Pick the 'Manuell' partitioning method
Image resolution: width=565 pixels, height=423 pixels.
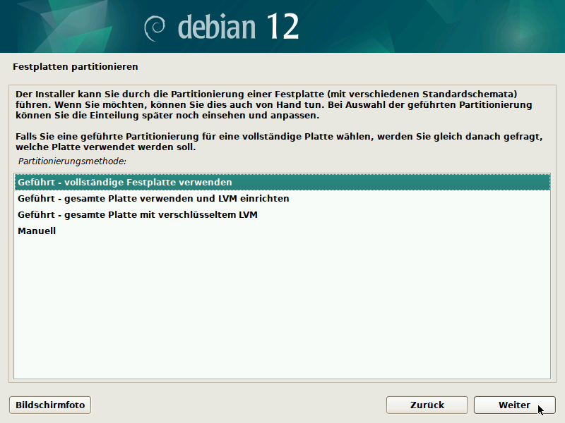pos(37,231)
